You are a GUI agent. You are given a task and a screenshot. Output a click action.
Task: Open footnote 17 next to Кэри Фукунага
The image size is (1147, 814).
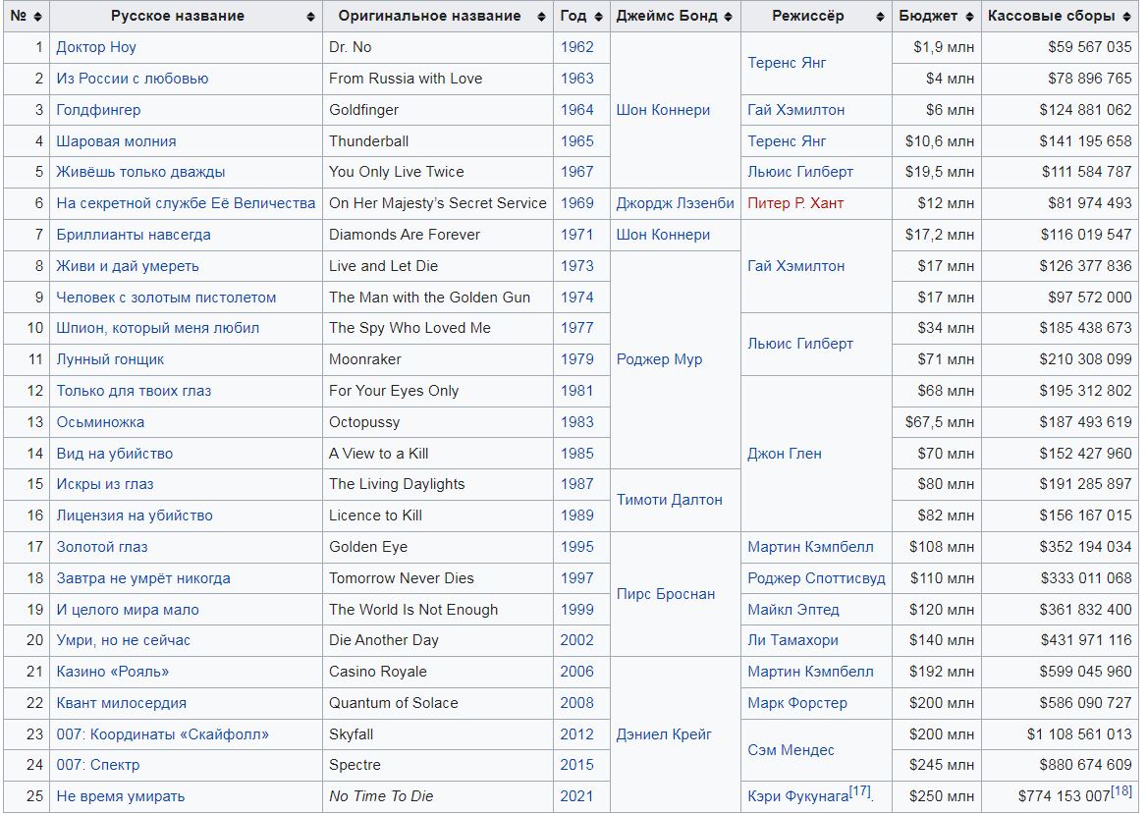pos(861,790)
